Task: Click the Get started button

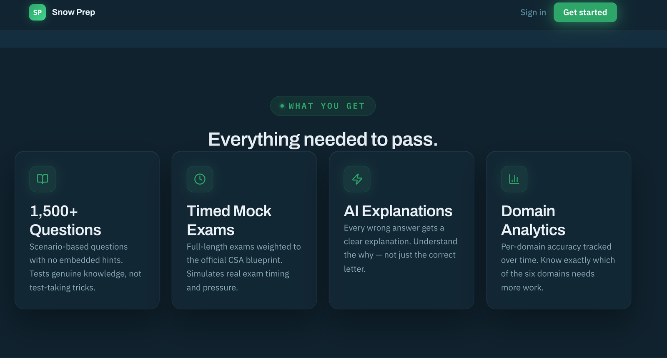Action: click(585, 13)
